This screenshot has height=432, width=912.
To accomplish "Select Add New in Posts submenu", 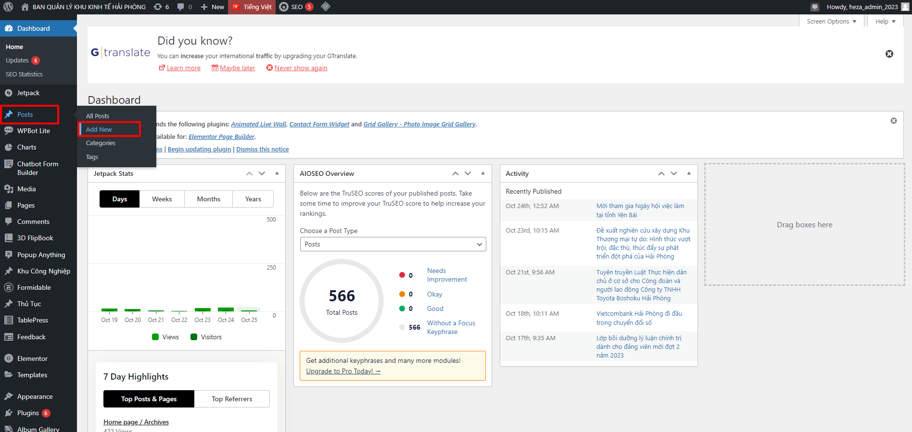I will [99, 129].
